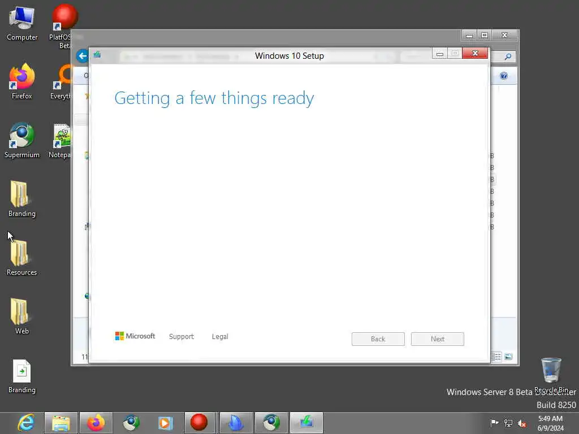Image resolution: width=579 pixels, height=434 pixels.
Task: Open the Recycle Bin
Action: [x=551, y=375]
